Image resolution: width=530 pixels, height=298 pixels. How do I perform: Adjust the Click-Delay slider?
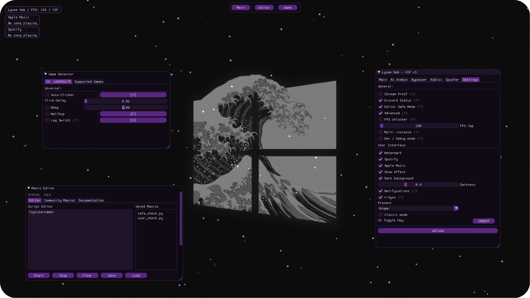click(x=126, y=101)
